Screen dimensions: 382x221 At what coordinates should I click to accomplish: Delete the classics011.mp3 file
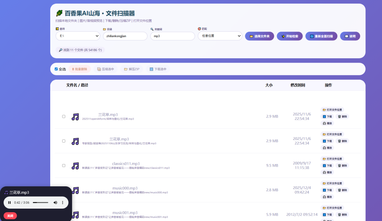coord(342,166)
